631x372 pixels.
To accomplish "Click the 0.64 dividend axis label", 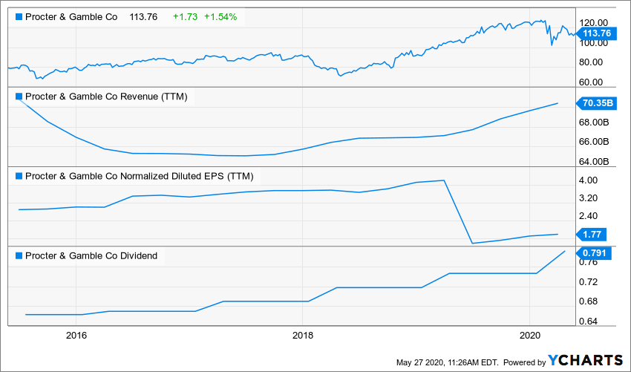I will click(589, 322).
